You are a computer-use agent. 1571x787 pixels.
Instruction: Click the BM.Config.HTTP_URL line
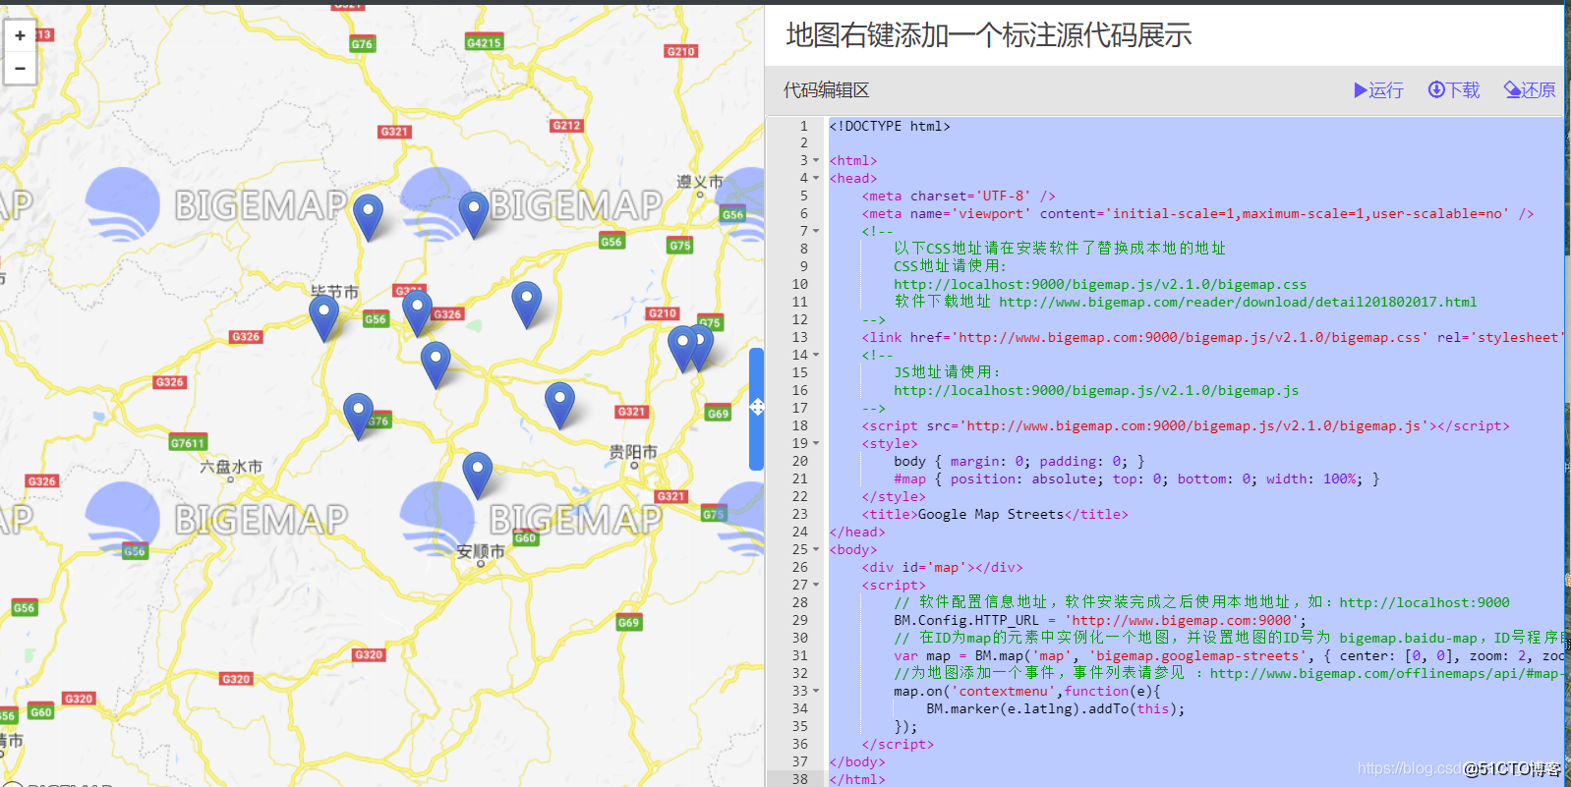(x=1100, y=620)
